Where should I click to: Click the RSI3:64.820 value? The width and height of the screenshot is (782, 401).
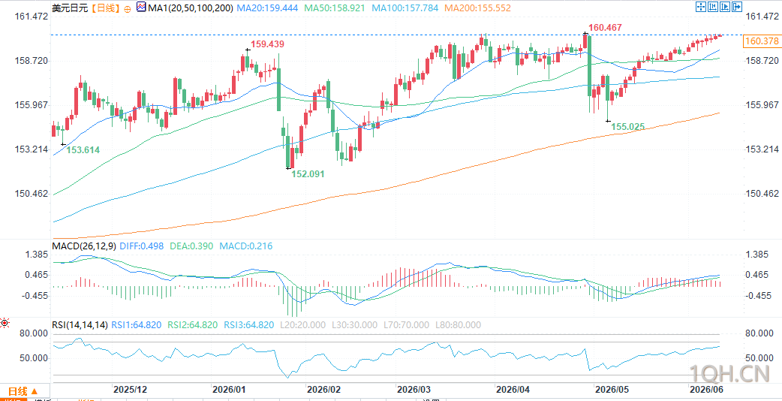(x=249, y=324)
